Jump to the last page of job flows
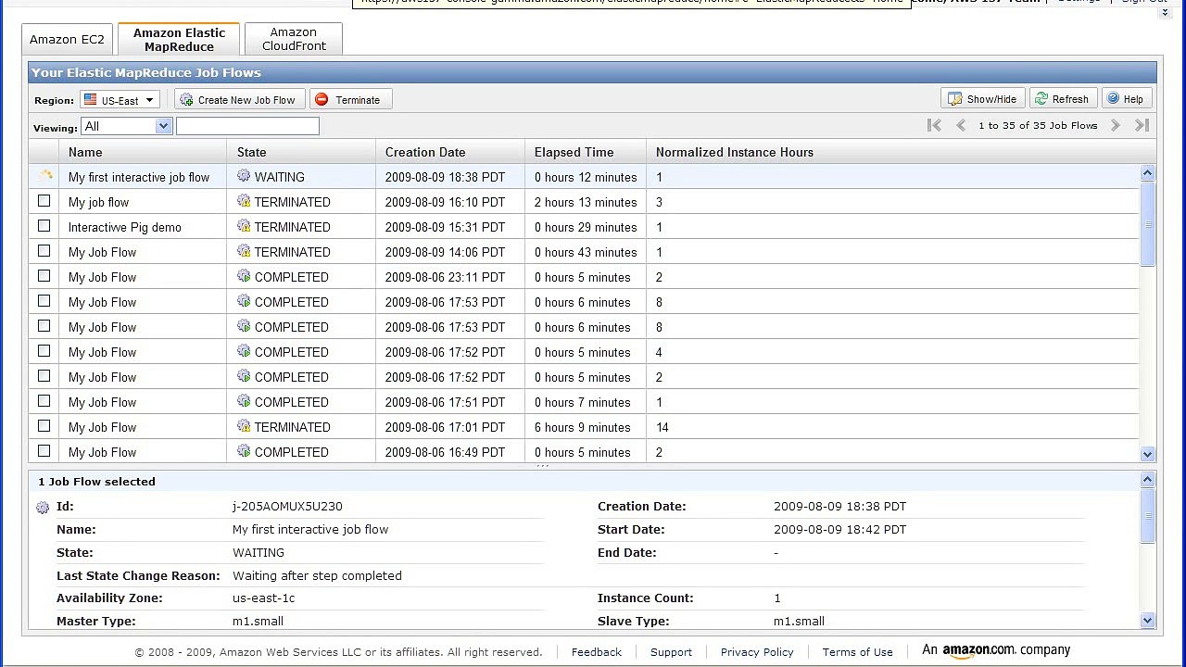 [1142, 125]
